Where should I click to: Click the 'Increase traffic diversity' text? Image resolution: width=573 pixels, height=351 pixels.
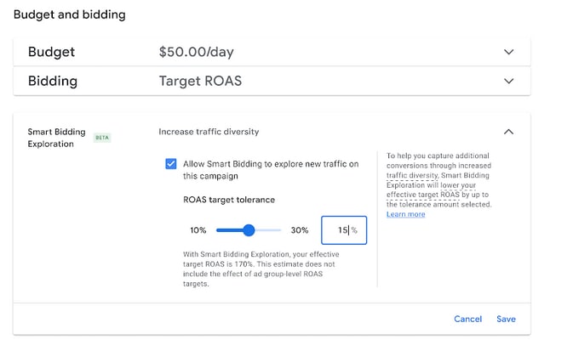point(209,132)
